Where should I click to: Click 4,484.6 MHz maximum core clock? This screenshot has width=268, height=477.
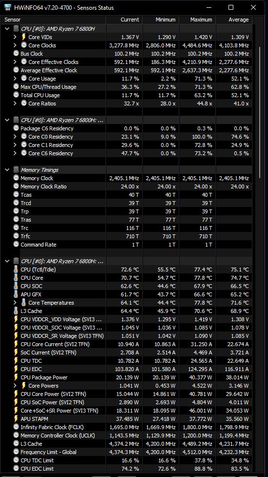pos(197,45)
